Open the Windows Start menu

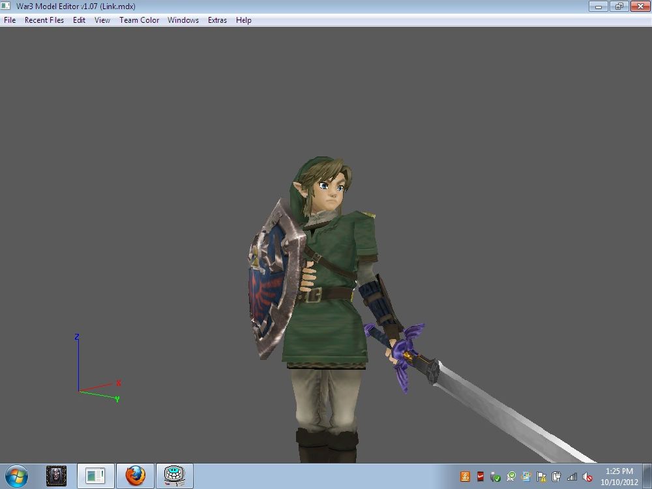pyautogui.click(x=17, y=476)
